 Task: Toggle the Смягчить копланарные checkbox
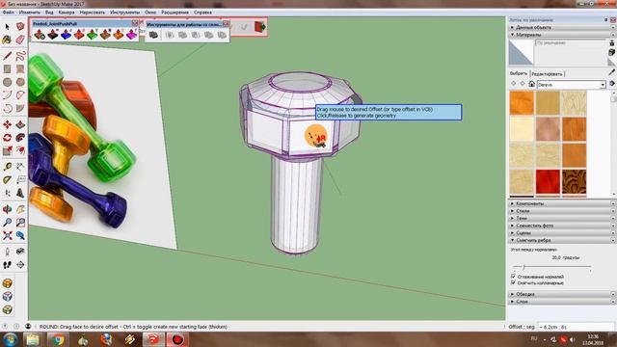[x=513, y=282]
